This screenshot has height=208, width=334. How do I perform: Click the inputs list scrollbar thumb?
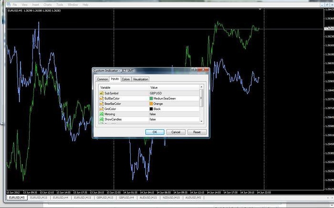pos(201,98)
